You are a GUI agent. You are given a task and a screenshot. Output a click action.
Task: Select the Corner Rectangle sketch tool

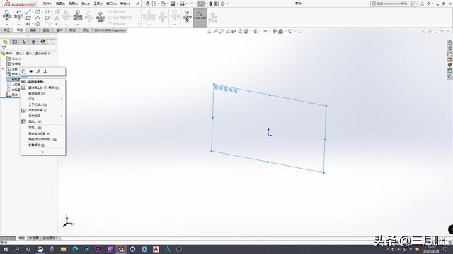[x=28, y=18]
